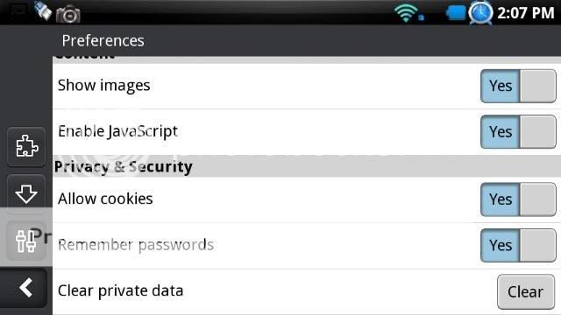Screen dimensions: 561x315
Task: Toggle the Enable JavaScript switch
Action: (518, 132)
